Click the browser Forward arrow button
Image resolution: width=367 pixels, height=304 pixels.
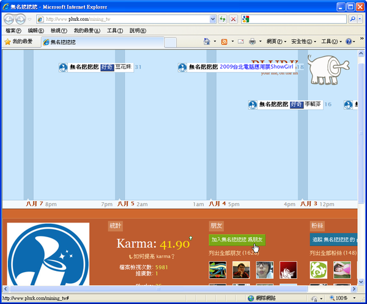[21, 19]
